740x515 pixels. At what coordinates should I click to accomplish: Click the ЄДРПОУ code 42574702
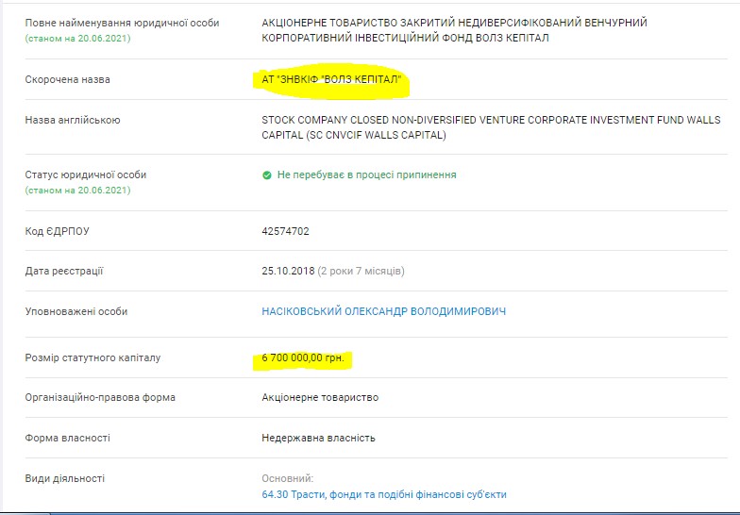(x=285, y=231)
